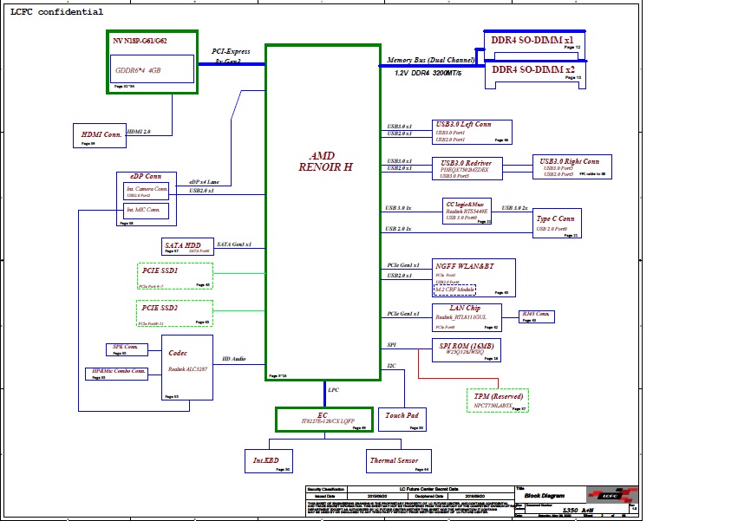Click the HP&Mic Combo Conn. box
738x521 pixels.
click(x=117, y=374)
